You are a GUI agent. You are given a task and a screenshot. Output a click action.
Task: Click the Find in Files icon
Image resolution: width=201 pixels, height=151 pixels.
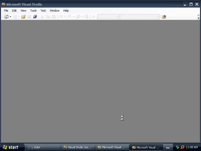pos(164,17)
